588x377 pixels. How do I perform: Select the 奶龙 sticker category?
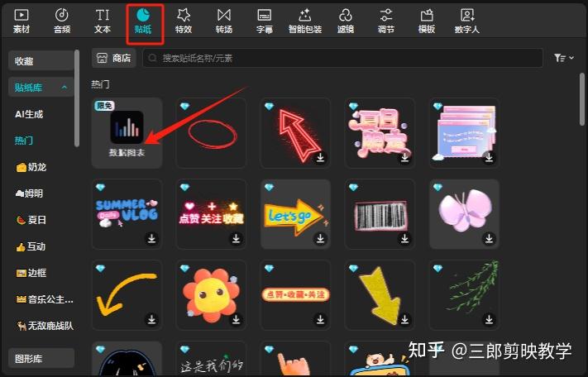(x=31, y=167)
